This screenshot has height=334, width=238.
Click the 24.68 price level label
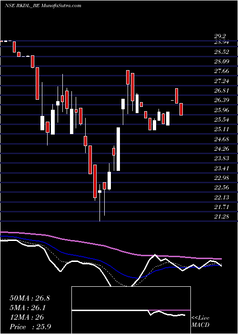pos(222,139)
